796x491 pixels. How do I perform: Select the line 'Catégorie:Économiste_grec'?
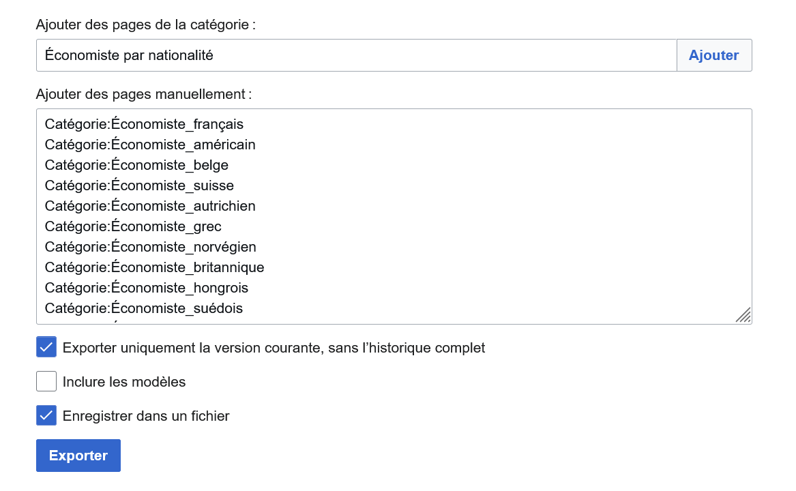pyautogui.click(x=133, y=226)
